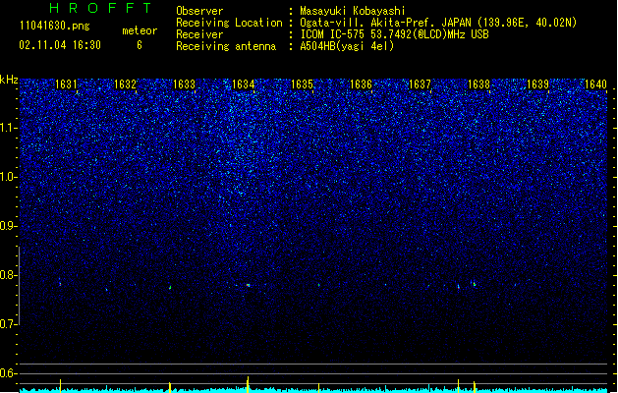Viewport: 618px width, 393px height.
Task: Click the 1640 time axis label
Action: coord(596,84)
